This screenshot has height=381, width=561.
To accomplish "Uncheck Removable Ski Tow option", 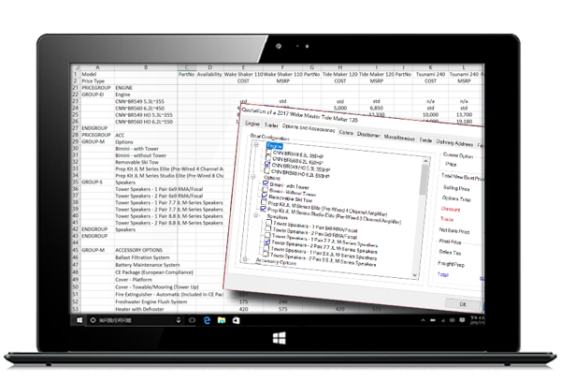I will [265, 196].
